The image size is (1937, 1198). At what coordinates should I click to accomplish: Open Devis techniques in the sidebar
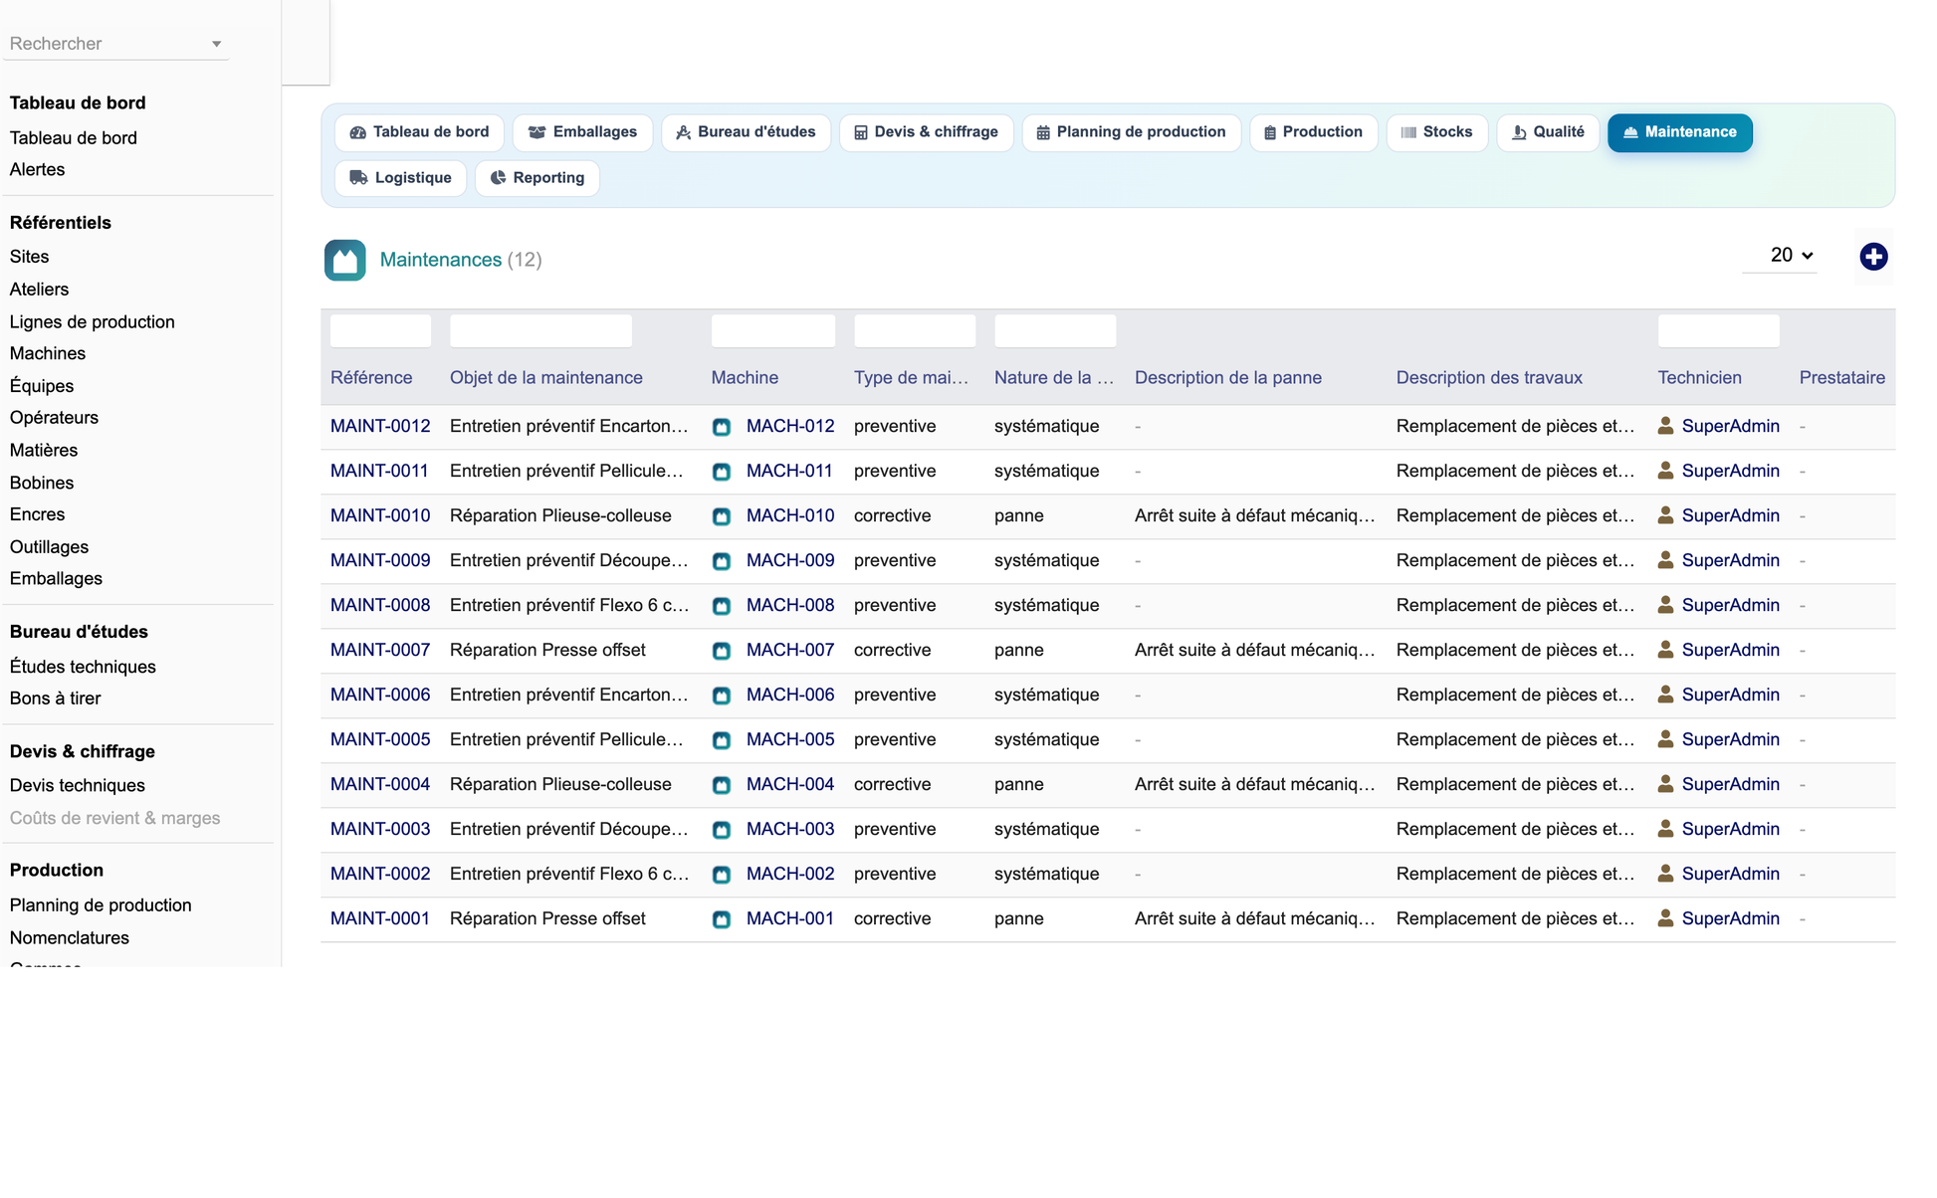pos(77,786)
